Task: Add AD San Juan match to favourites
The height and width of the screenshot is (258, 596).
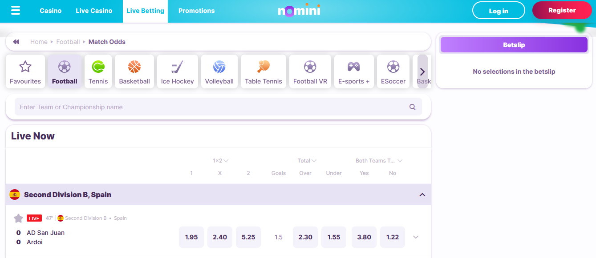Action: (x=18, y=218)
